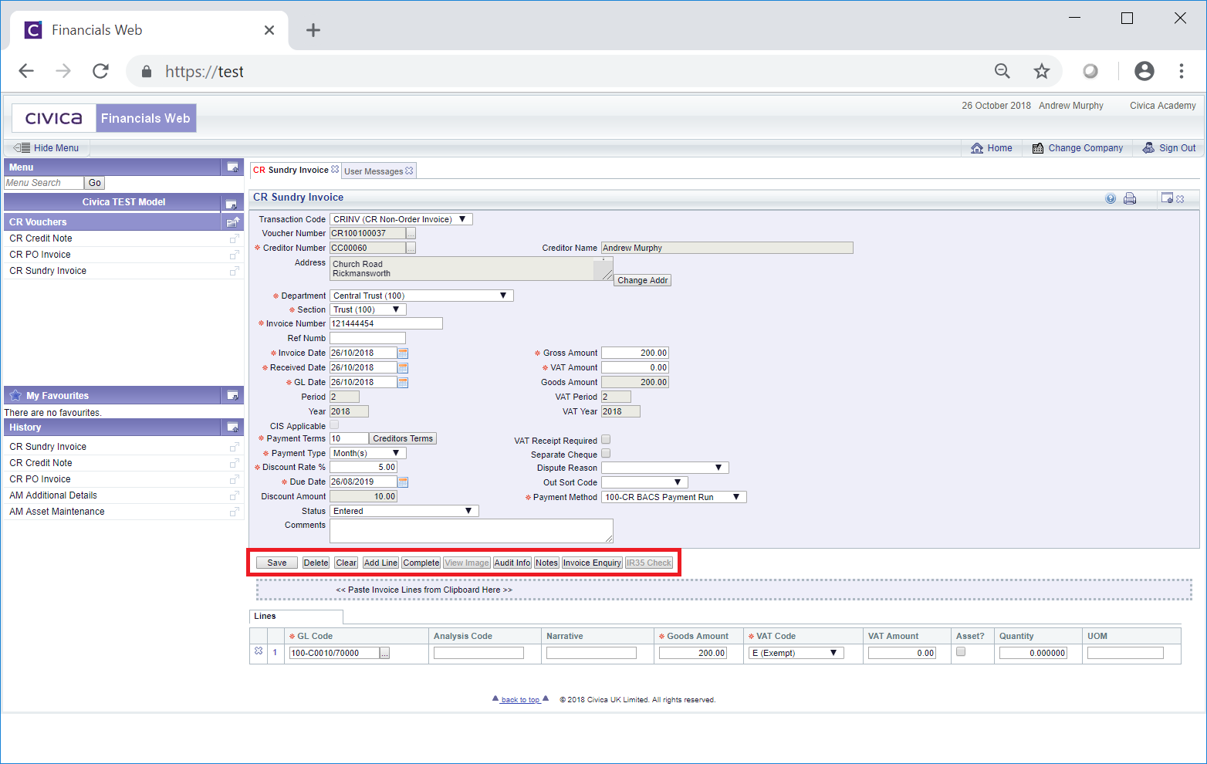Screen dimensions: 1207x764
Task: Click browser zoom magnifier icon
Action: [1002, 71]
